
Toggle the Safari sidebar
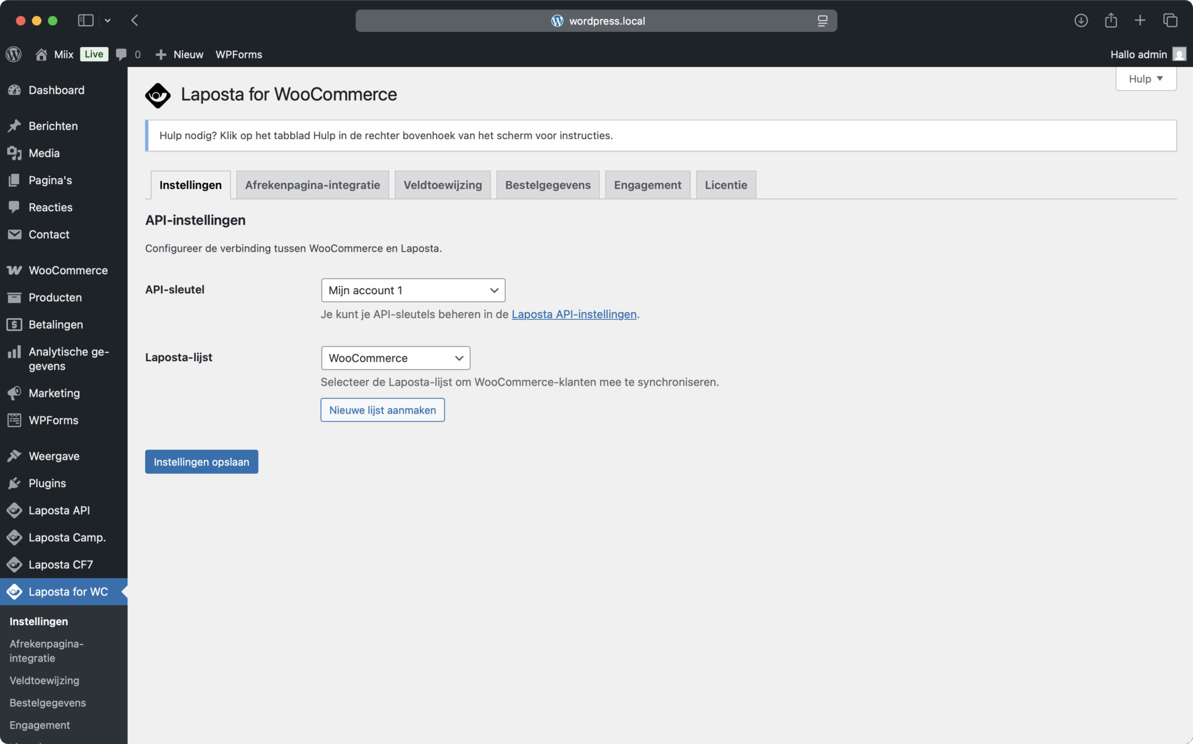(x=86, y=20)
